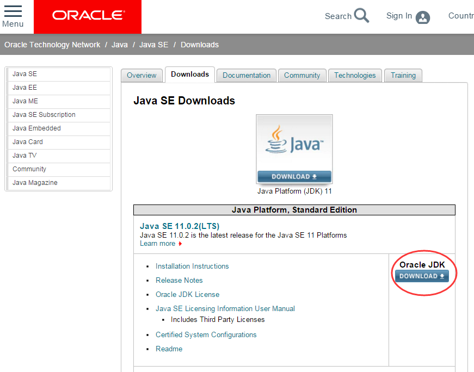Click the Search text label
This screenshot has height=372, width=474.
[338, 16]
